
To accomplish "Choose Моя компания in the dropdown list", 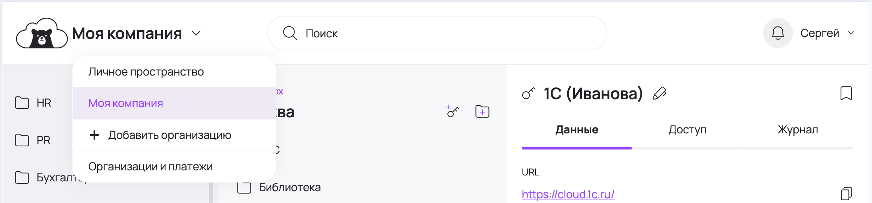I will 126,103.
